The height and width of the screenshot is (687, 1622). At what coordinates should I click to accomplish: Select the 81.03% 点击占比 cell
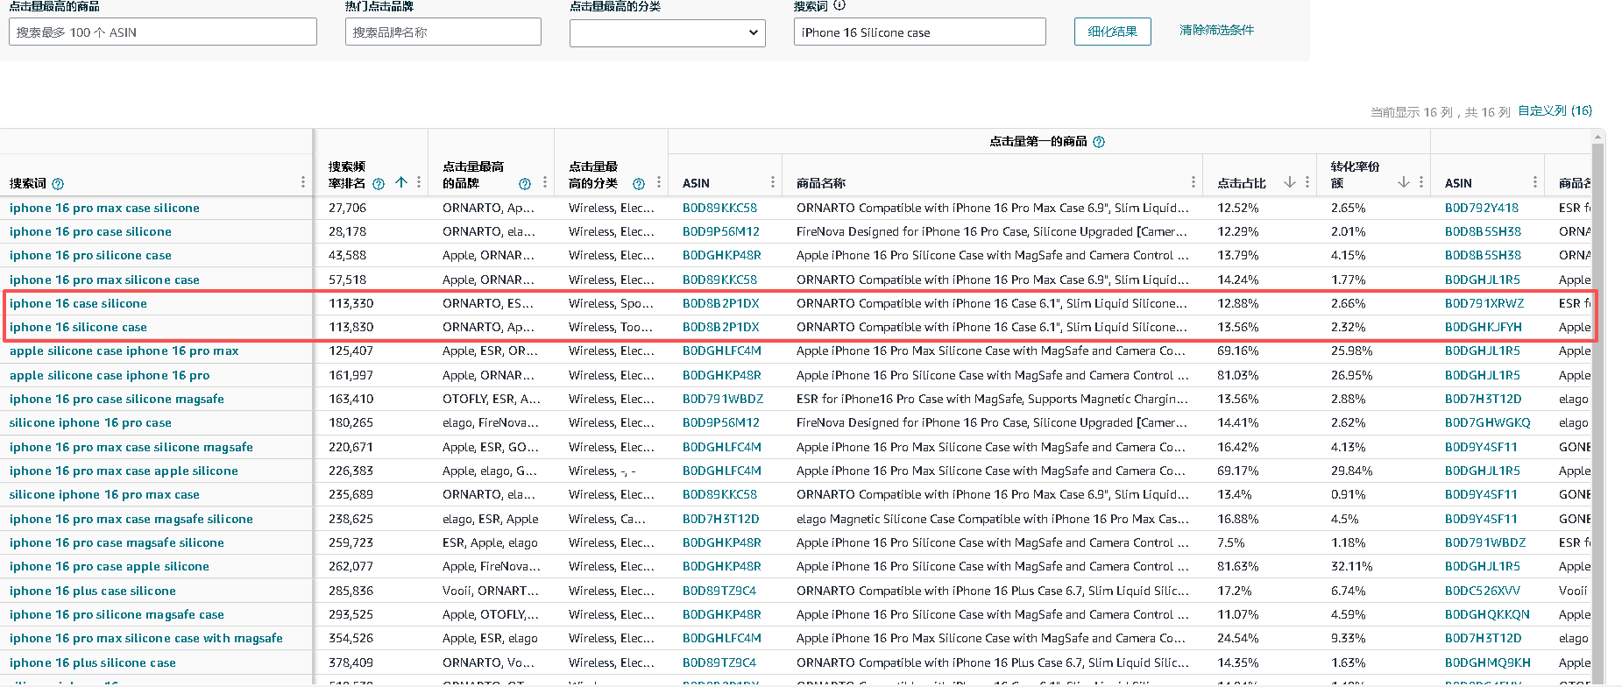coord(1238,376)
